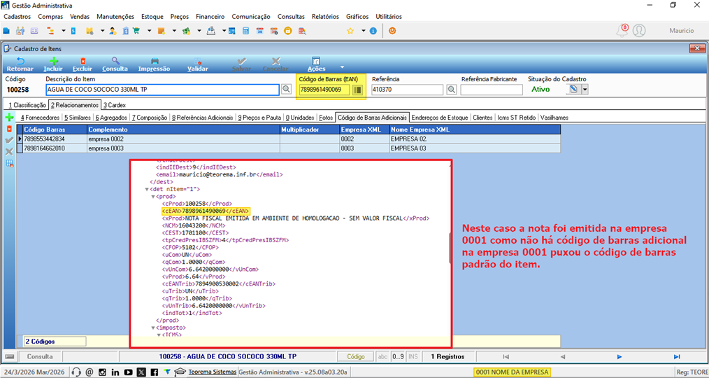The width and height of the screenshot is (709, 378).
Task: Select barcode row 7898553442834
Action: click(x=289, y=139)
